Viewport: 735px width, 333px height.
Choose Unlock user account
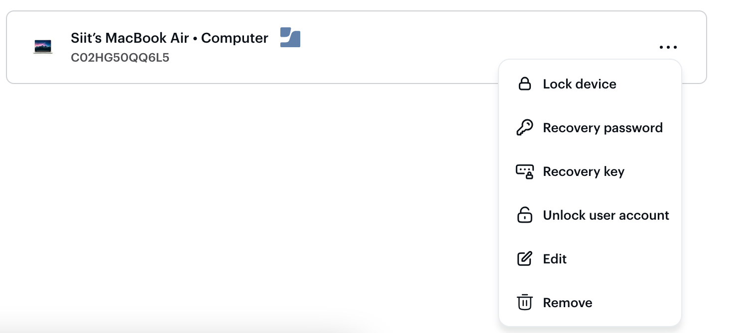[x=606, y=215]
